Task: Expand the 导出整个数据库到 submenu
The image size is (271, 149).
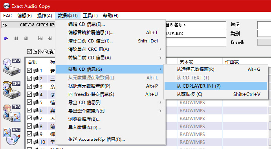Action: pyautogui.click(x=110, y=111)
